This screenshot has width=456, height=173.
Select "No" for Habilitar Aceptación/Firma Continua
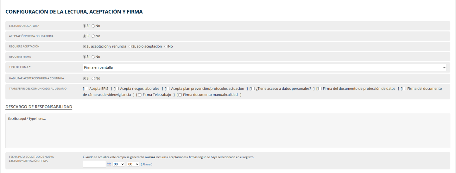point(93,78)
